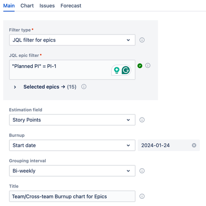Switch to the Chart tab
Image resolution: width=206 pixels, height=206 pixels.
[27, 6]
